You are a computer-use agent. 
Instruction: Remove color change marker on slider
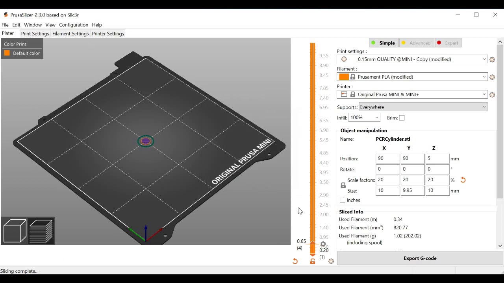coord(323,244)
